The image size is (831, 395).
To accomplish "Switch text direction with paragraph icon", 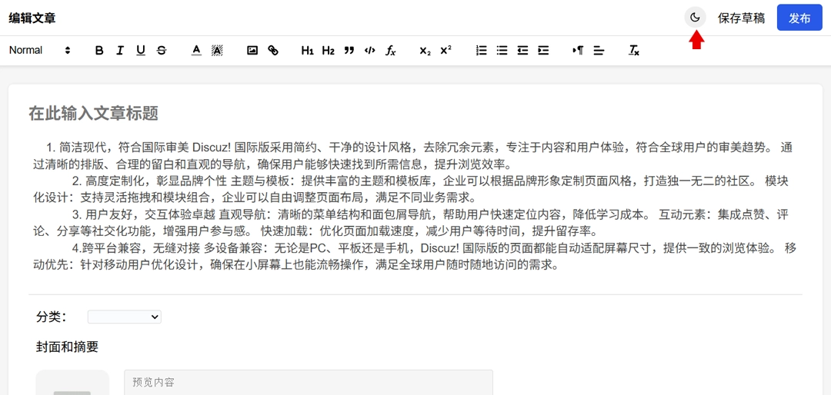I will pos(578,50).
